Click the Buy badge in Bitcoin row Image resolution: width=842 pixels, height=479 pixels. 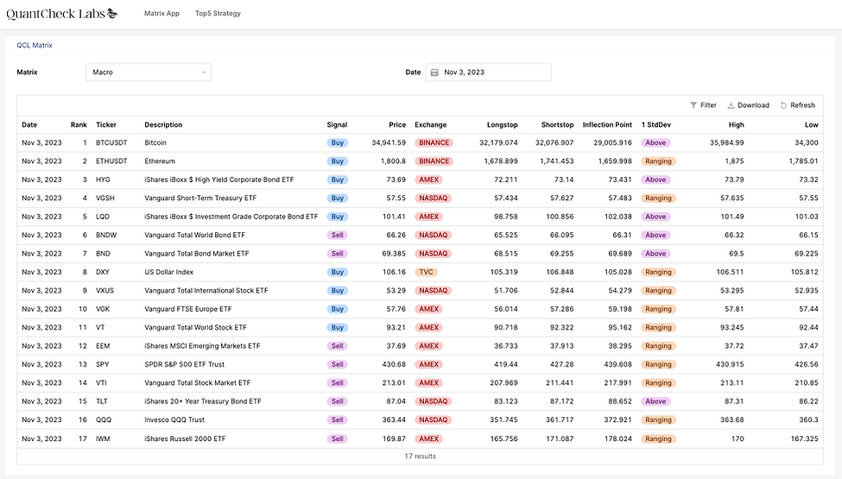click(x=337, y=142)
